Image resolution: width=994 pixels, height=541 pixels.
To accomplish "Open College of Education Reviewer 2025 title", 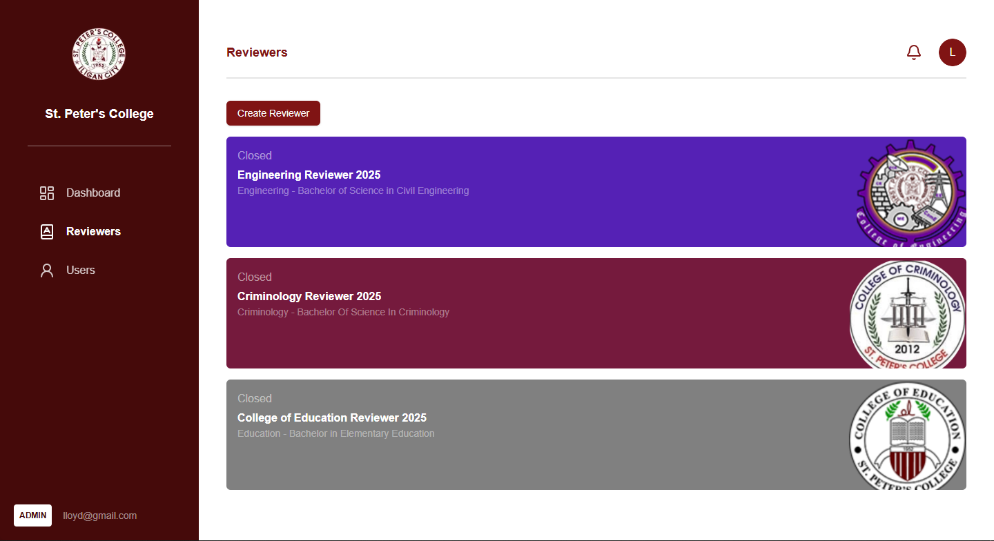I will [332, 418].
